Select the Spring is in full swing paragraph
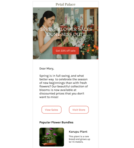134x148 pixels. (64, 86)
